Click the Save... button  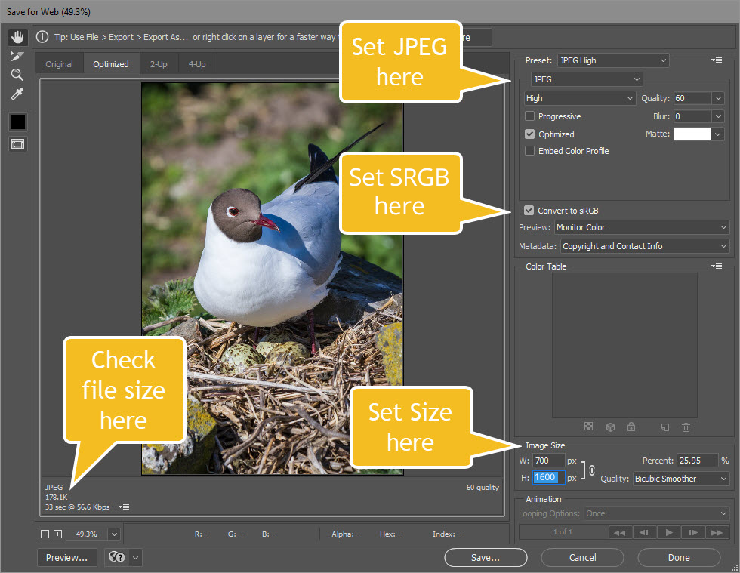coord(485,558)
